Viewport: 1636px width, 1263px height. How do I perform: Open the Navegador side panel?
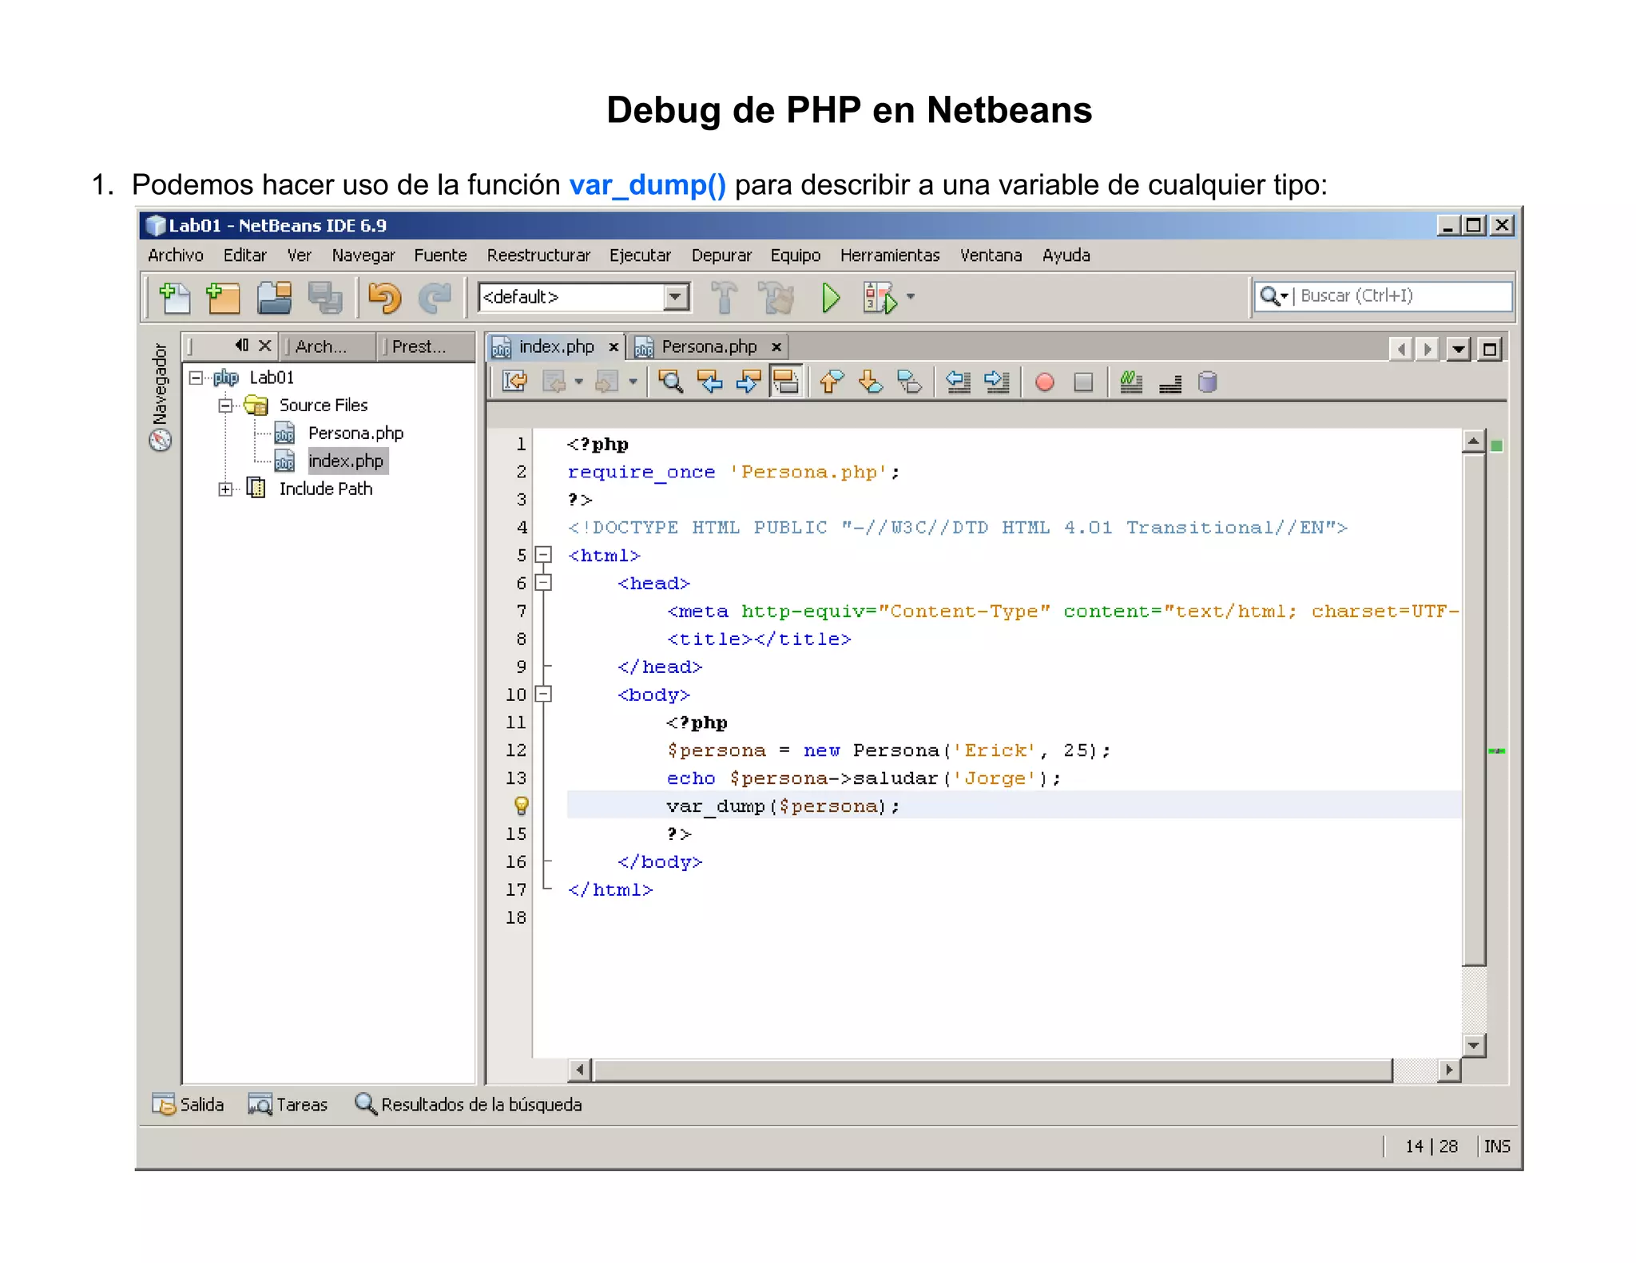(x=160, y=396)
